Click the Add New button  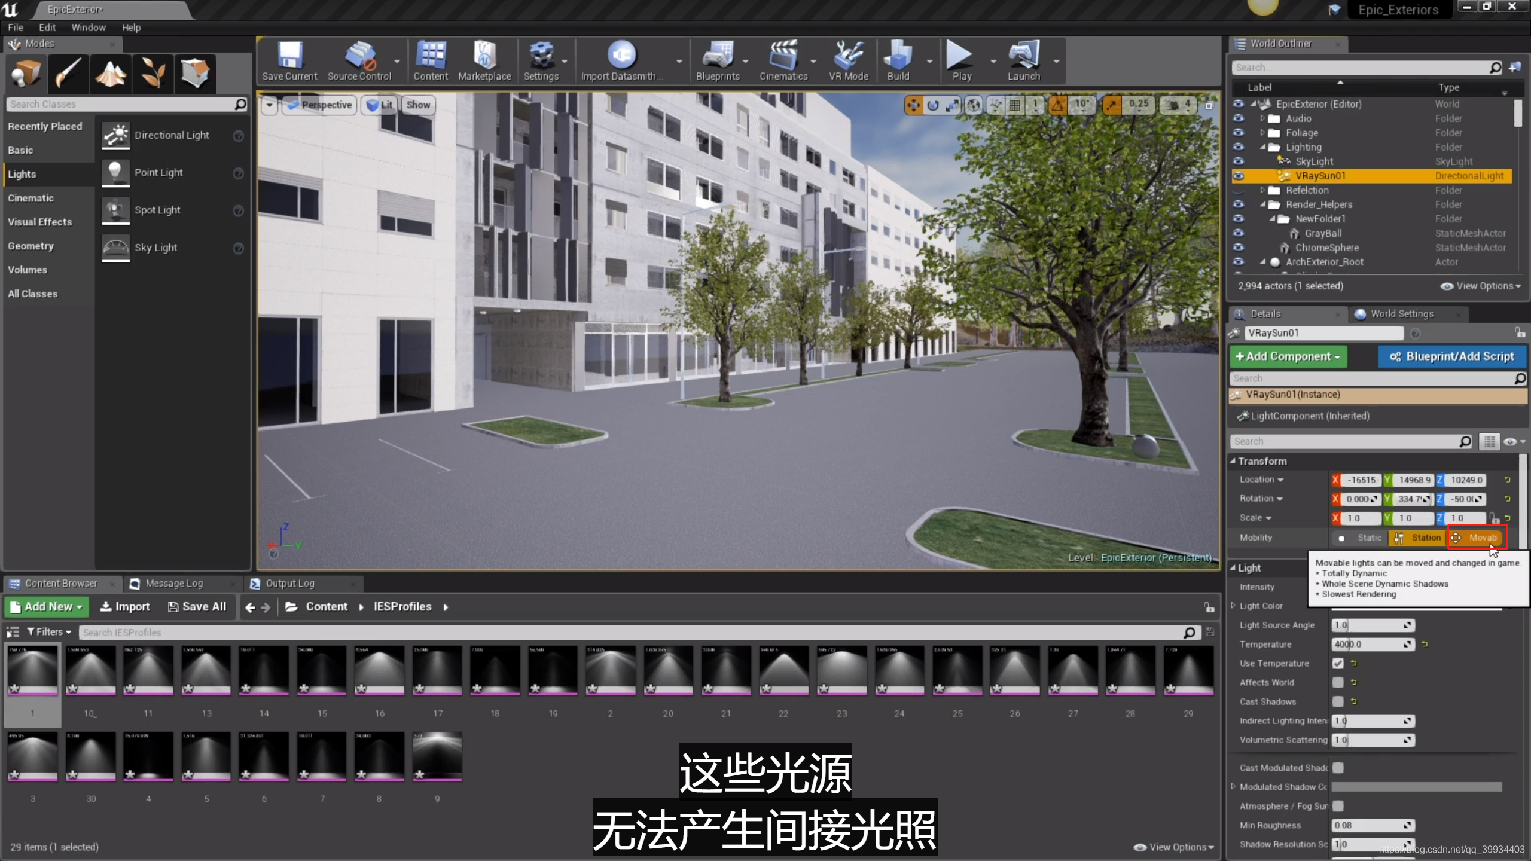tap(47, 607)
